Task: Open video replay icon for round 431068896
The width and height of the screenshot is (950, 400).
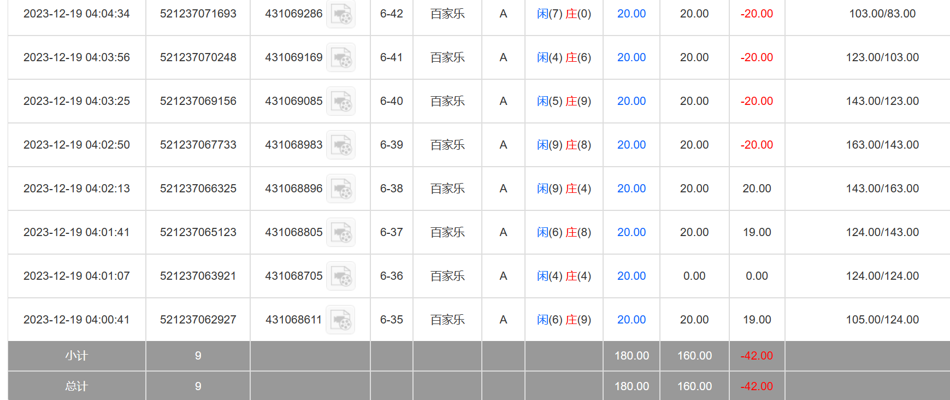Action: pyautogui.click(x=341, y=189)
